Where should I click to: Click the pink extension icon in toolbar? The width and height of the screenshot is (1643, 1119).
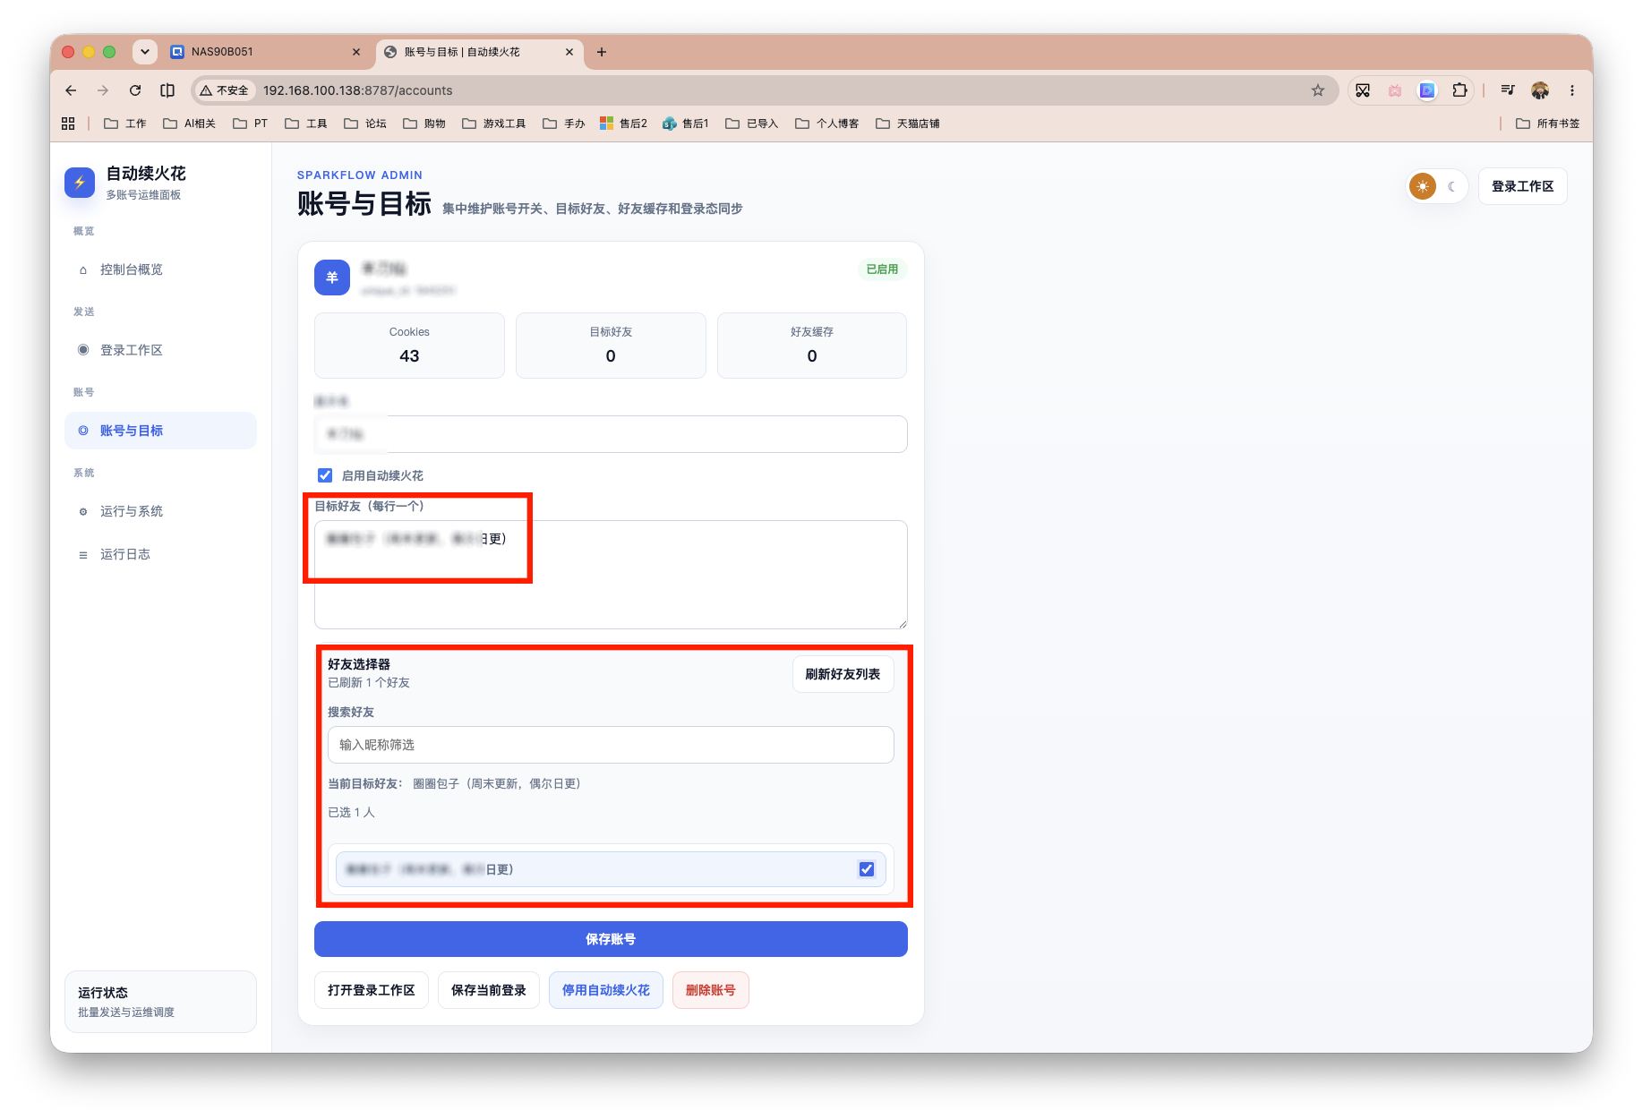1395,90
